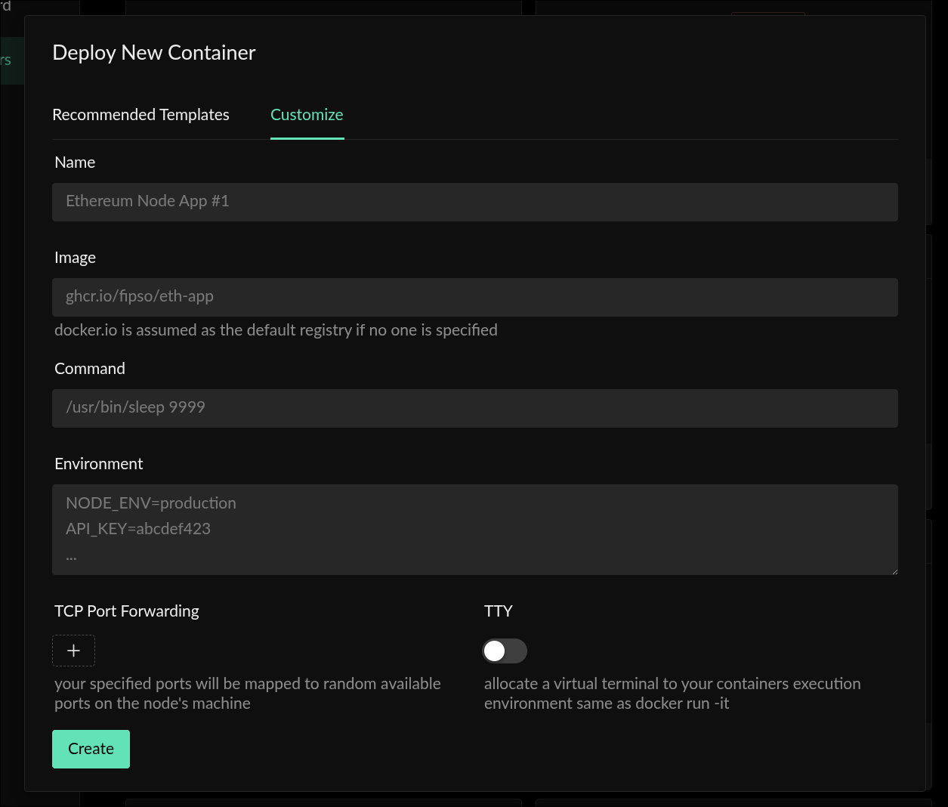Click the Image label
Screen dimensions: 948x807
point(75,258)
